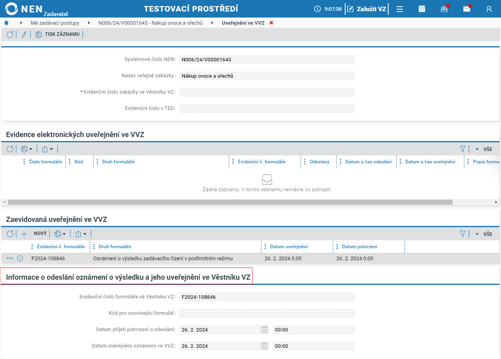The width and height of the screenshot is (501, 359).
Task: Click Nový to add a record
Action: pos(34,234)
